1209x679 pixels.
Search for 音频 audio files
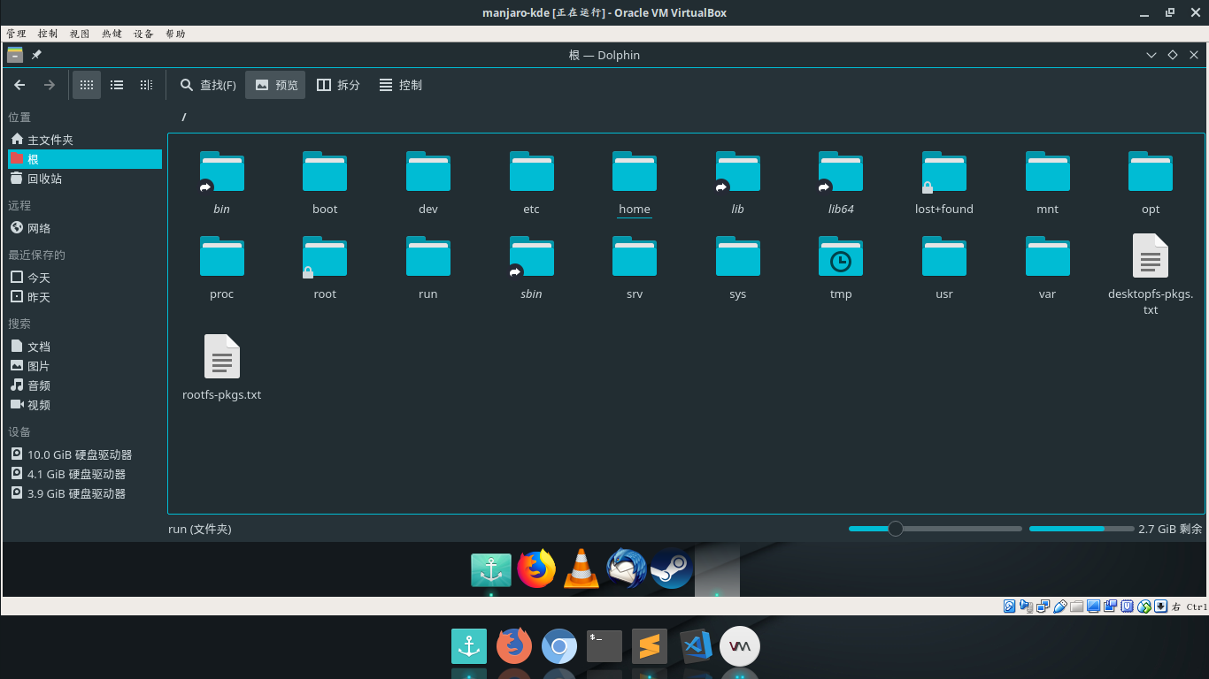84,385
